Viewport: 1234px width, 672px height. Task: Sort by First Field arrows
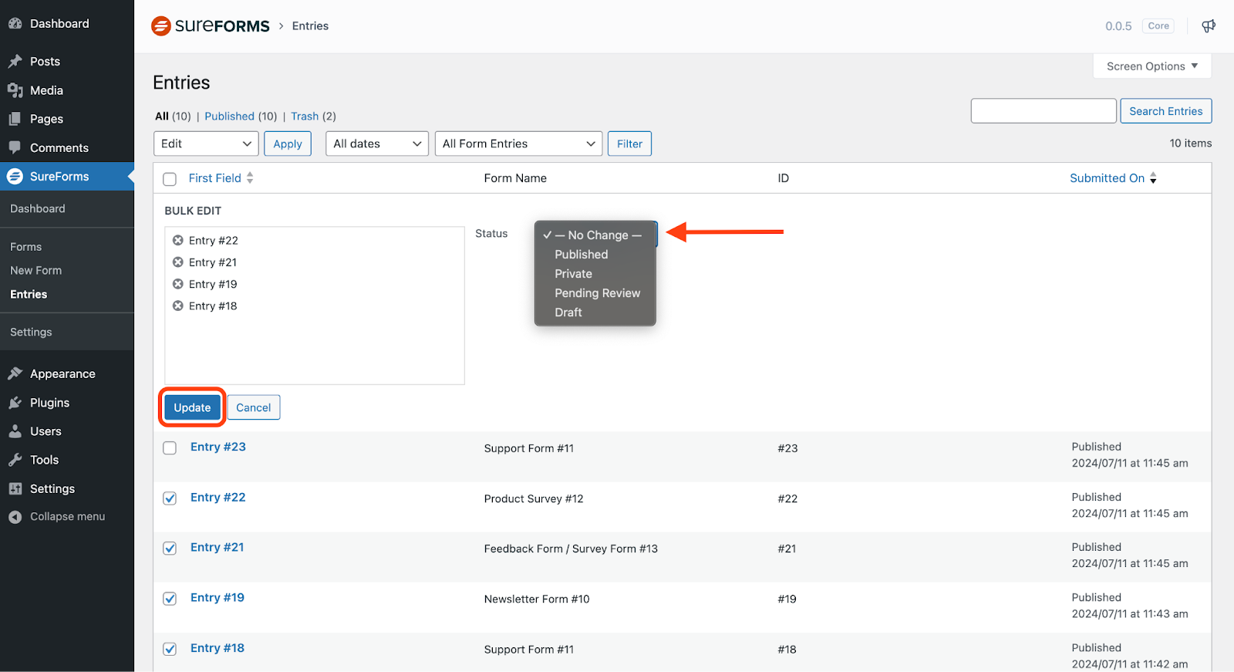tap(250, 178)
